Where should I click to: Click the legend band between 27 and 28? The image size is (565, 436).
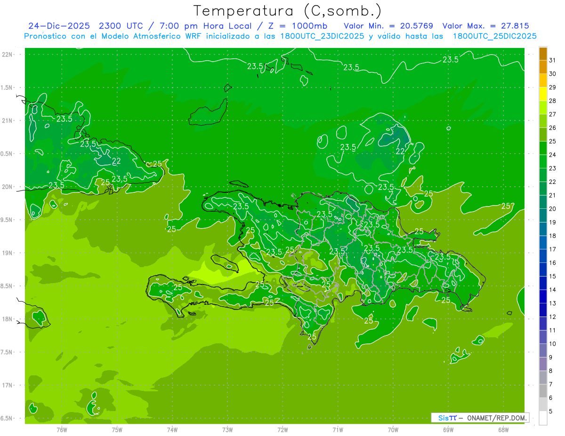pos(543,108)
